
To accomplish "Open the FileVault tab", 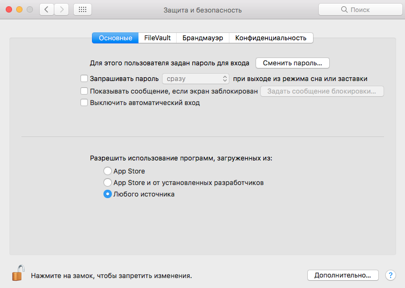I will click(x=157, y=38).
